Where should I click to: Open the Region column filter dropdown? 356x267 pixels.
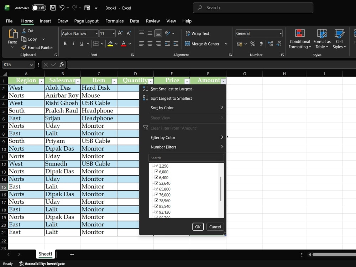41,81
